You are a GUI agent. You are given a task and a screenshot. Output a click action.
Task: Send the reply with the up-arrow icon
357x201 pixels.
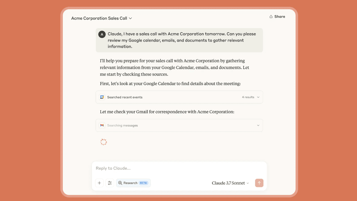pos(259,183)
